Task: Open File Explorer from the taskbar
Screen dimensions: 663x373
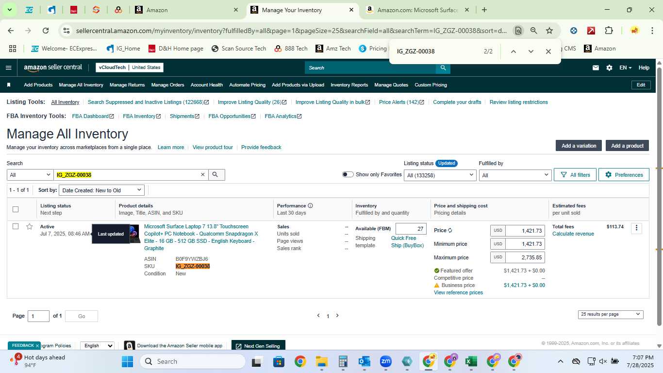Action: (x=321, y=361)
